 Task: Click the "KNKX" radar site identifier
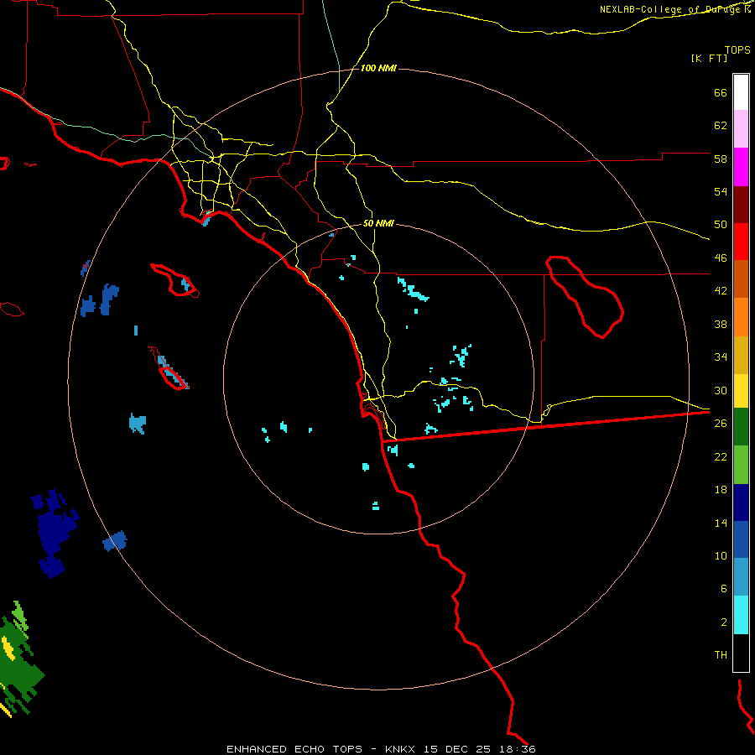click(x=399, y=749)
